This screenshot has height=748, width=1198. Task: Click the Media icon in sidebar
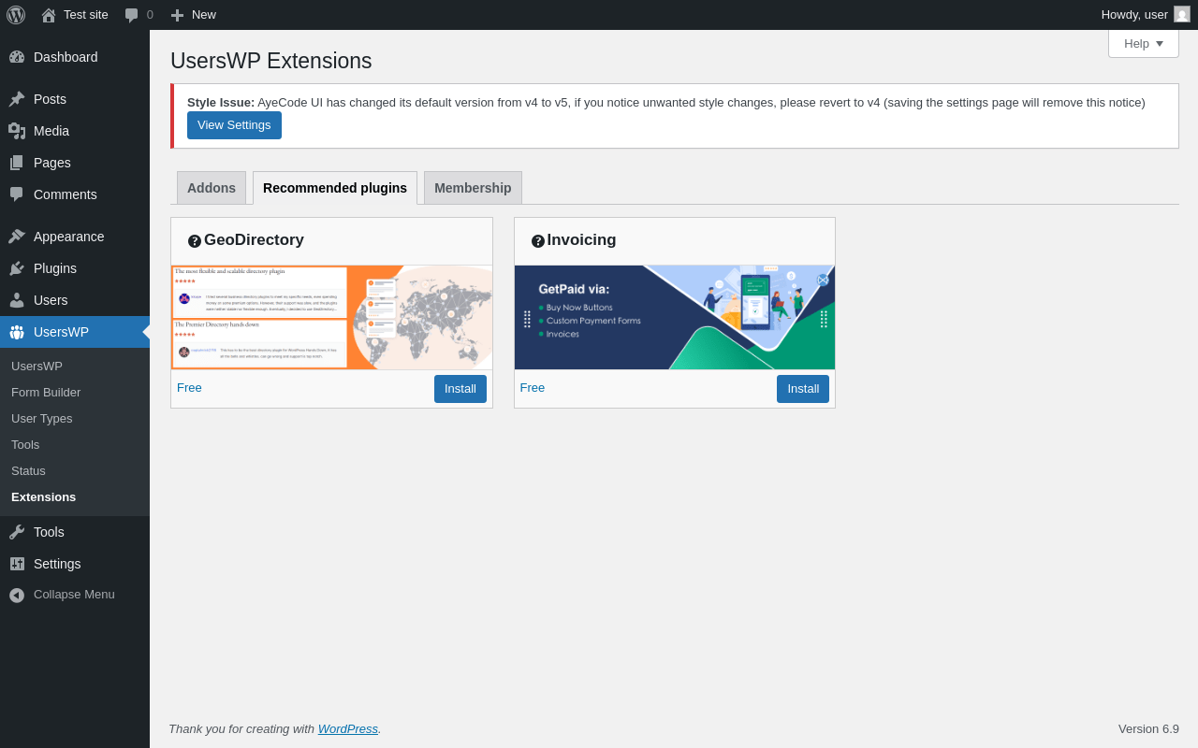pos(17,131)
